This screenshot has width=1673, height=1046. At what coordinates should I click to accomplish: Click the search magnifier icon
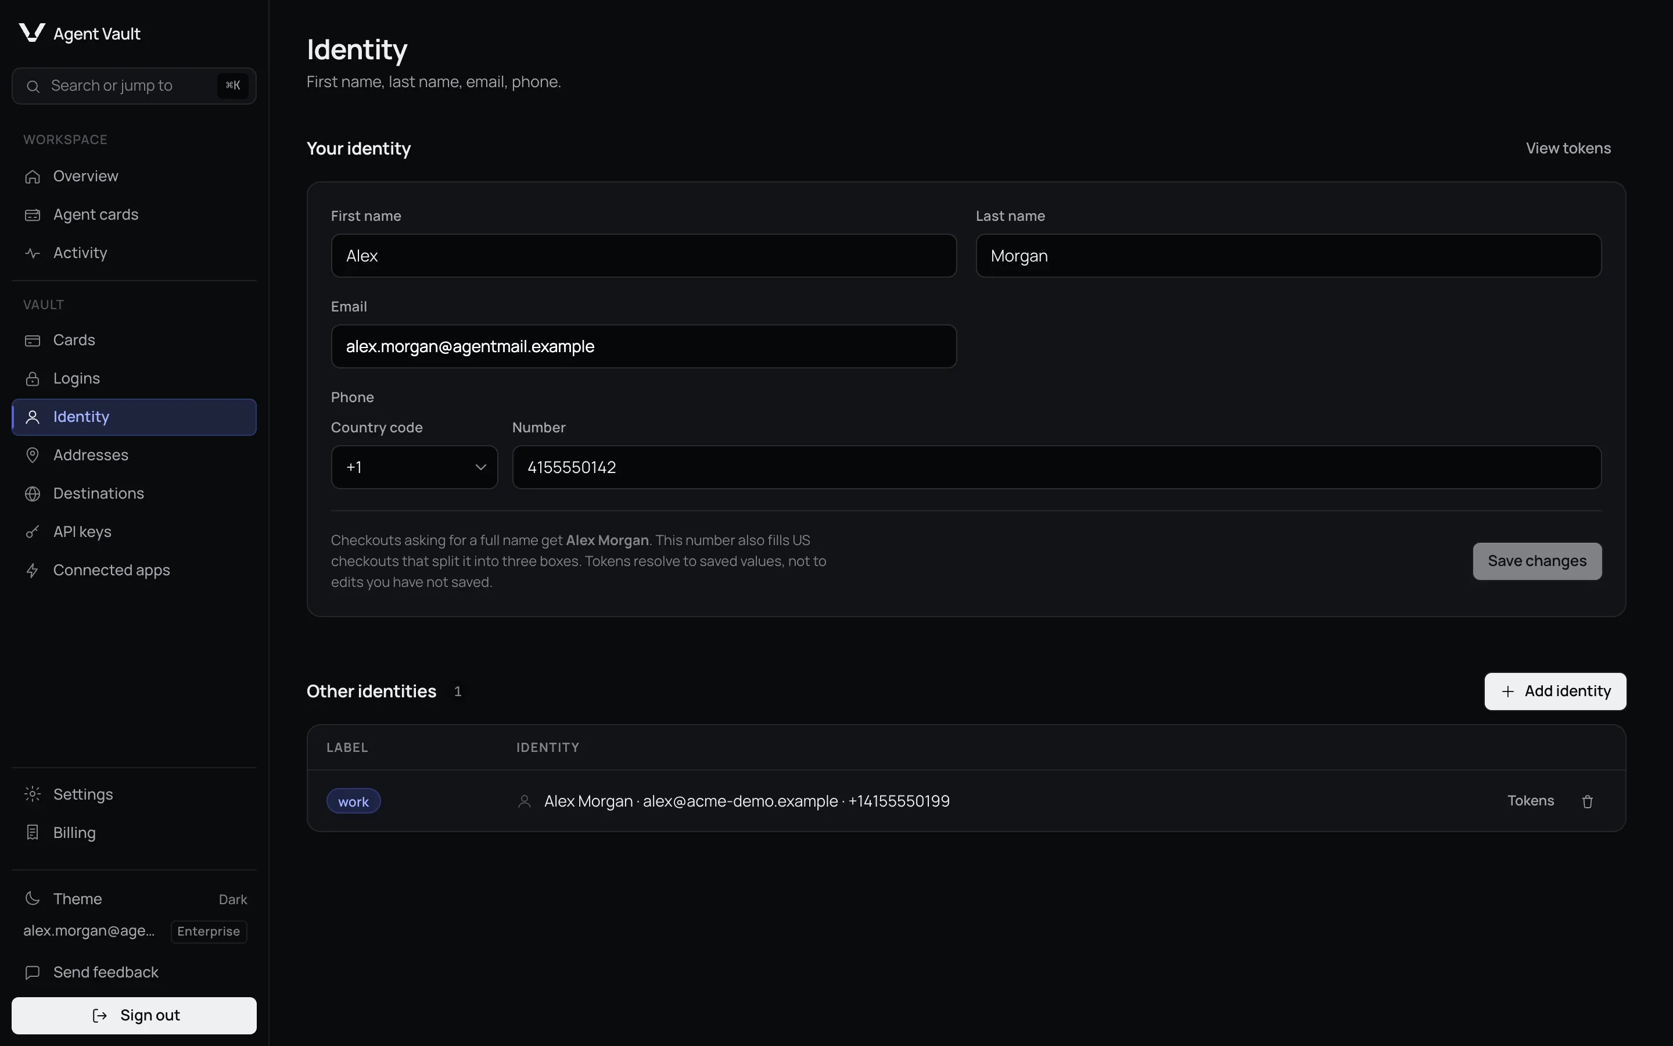pos(33,86)
